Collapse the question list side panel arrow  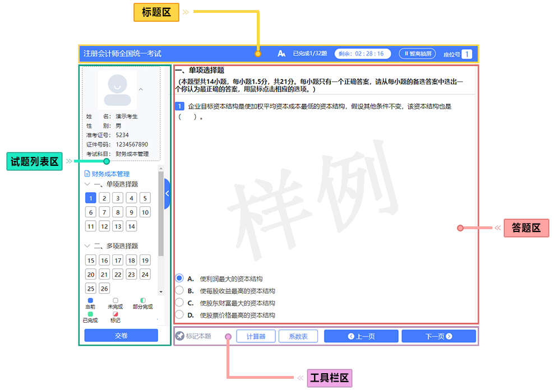click(x=167, y=193)
